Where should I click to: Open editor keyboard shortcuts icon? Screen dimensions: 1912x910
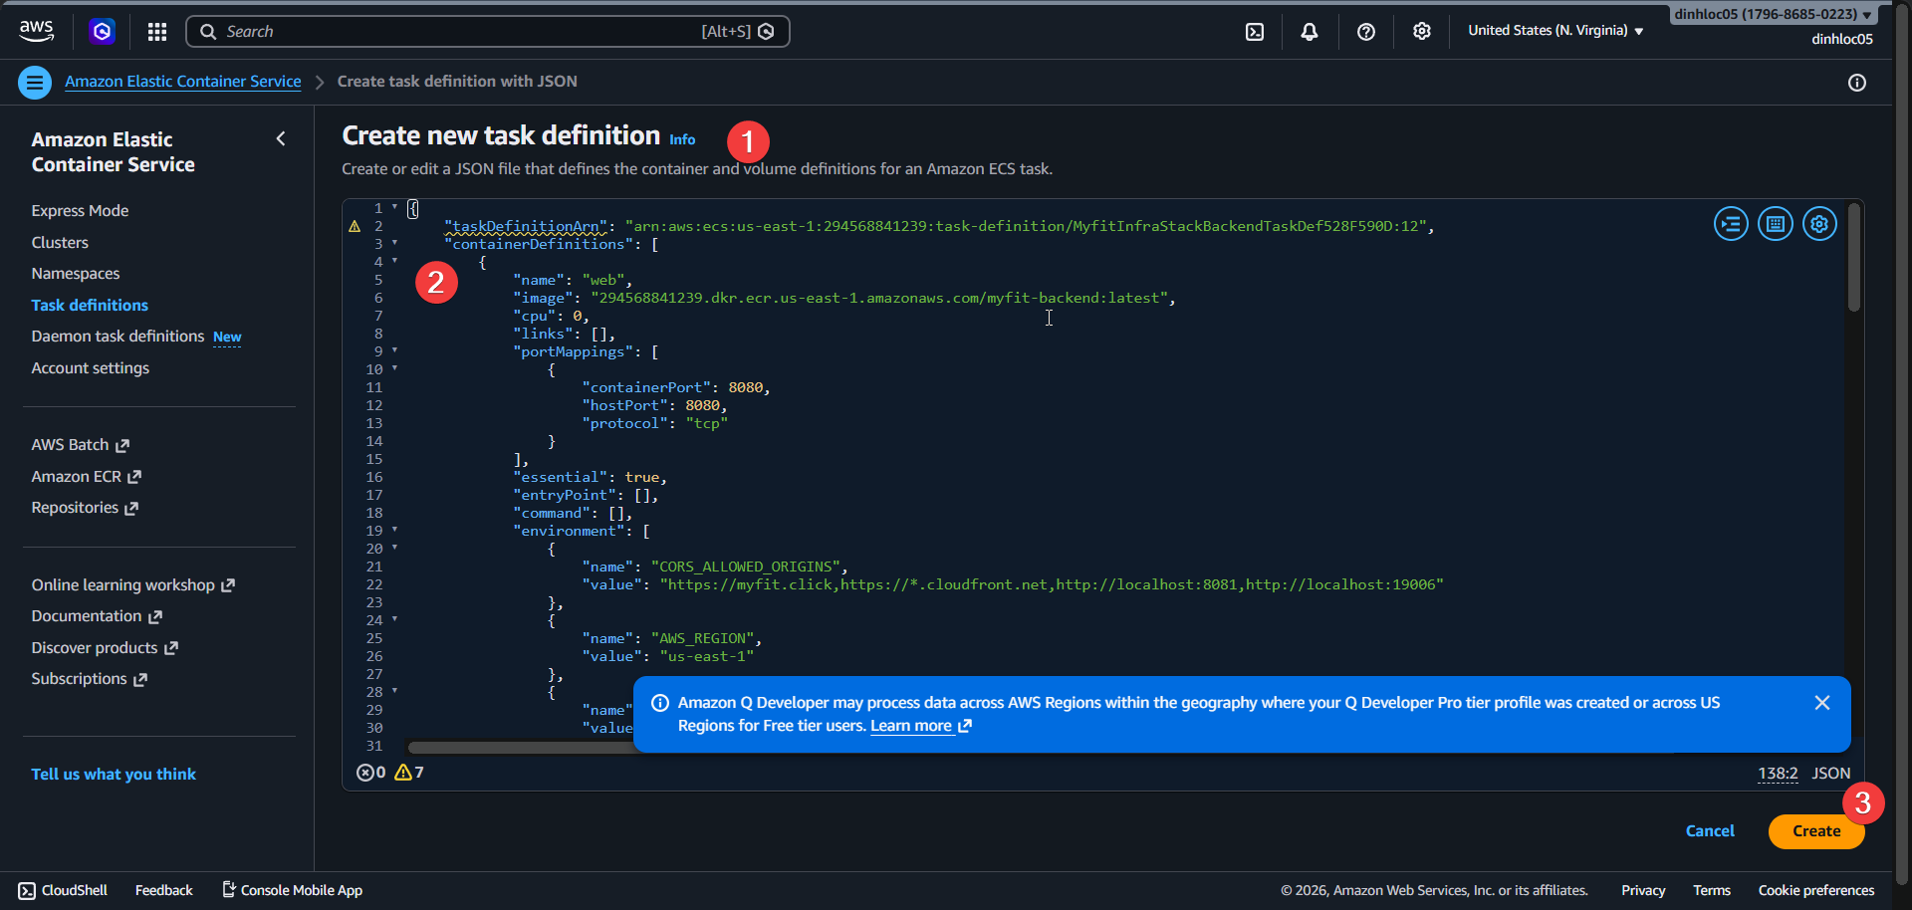click(1776, 224)
